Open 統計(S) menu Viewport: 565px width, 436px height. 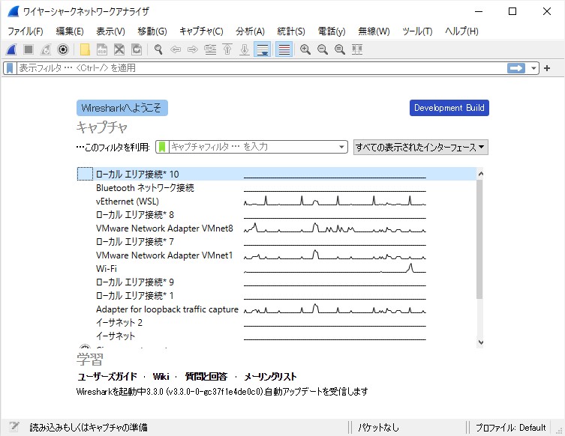click(x=291, y=31)
